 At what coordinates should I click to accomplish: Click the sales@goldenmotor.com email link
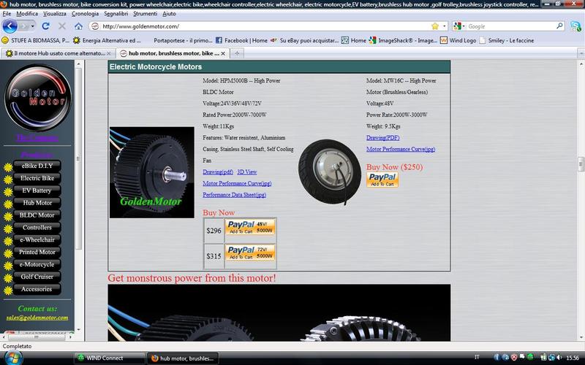pyautogui.click(x=37, y=318)
